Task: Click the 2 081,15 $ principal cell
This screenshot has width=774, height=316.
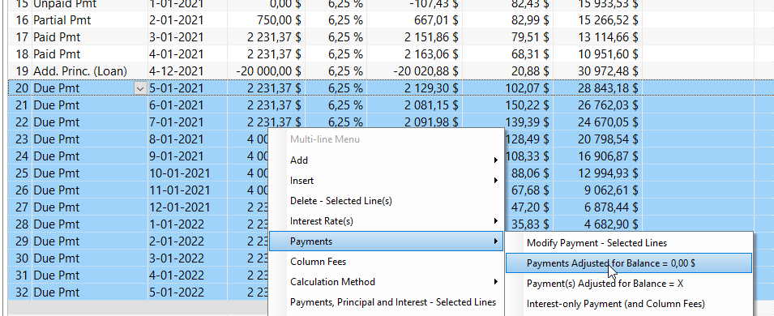Action: point(431,105)
